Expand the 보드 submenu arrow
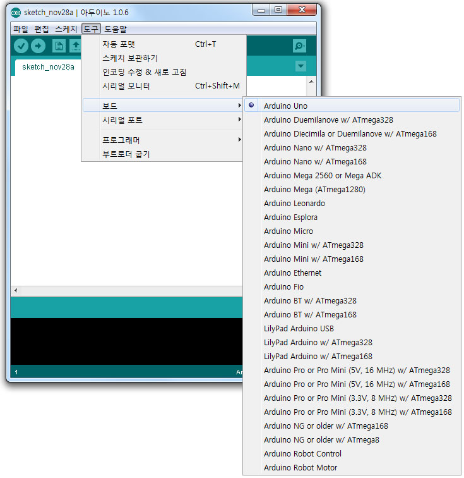464x478 pixels. pyautogui.click(x=240, y=106)
